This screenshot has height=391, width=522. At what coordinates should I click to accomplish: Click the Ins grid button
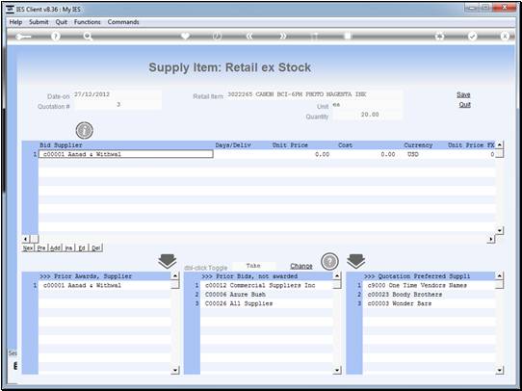tap(68, 248)
